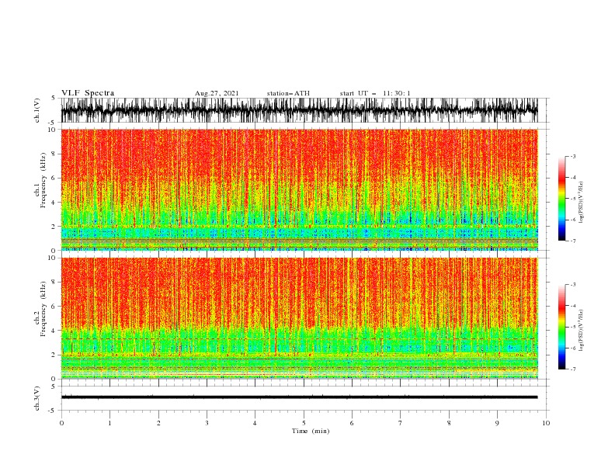The image size is (615, 475).
Task: Click the 'ch.3(V)' waveform axis label
Action: pos(37,398)
